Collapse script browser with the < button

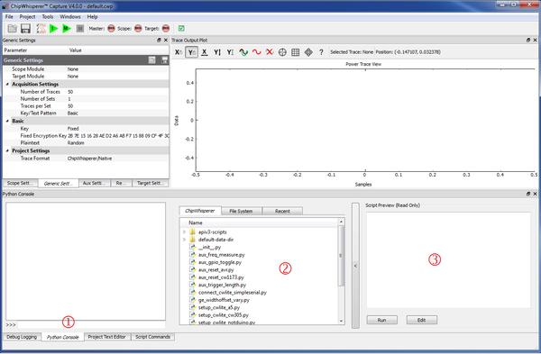[x=355, y=266]
